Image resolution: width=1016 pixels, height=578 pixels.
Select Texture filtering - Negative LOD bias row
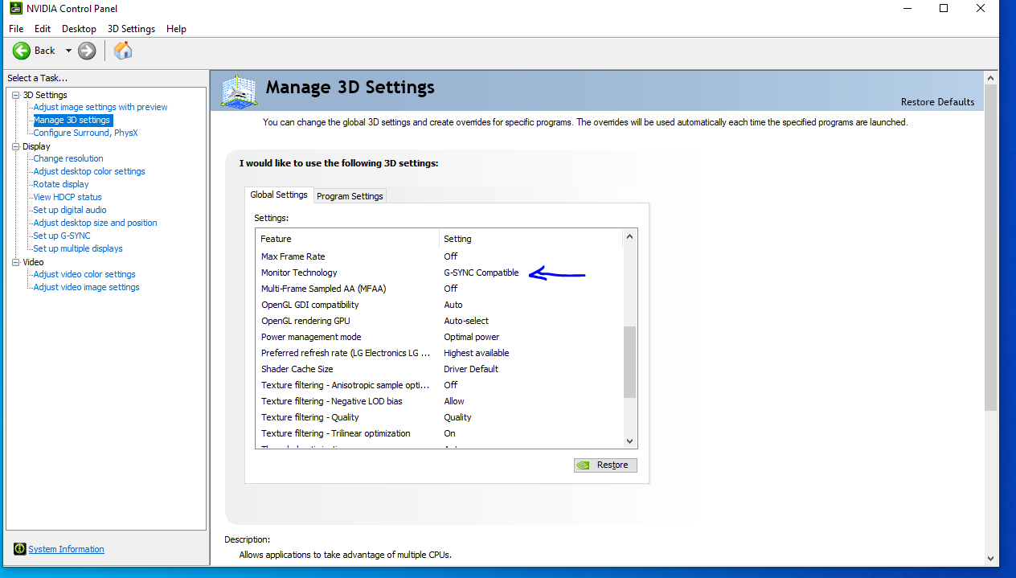pos(439,401)
